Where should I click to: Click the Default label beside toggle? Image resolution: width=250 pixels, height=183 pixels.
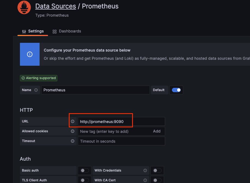(159, 90)
